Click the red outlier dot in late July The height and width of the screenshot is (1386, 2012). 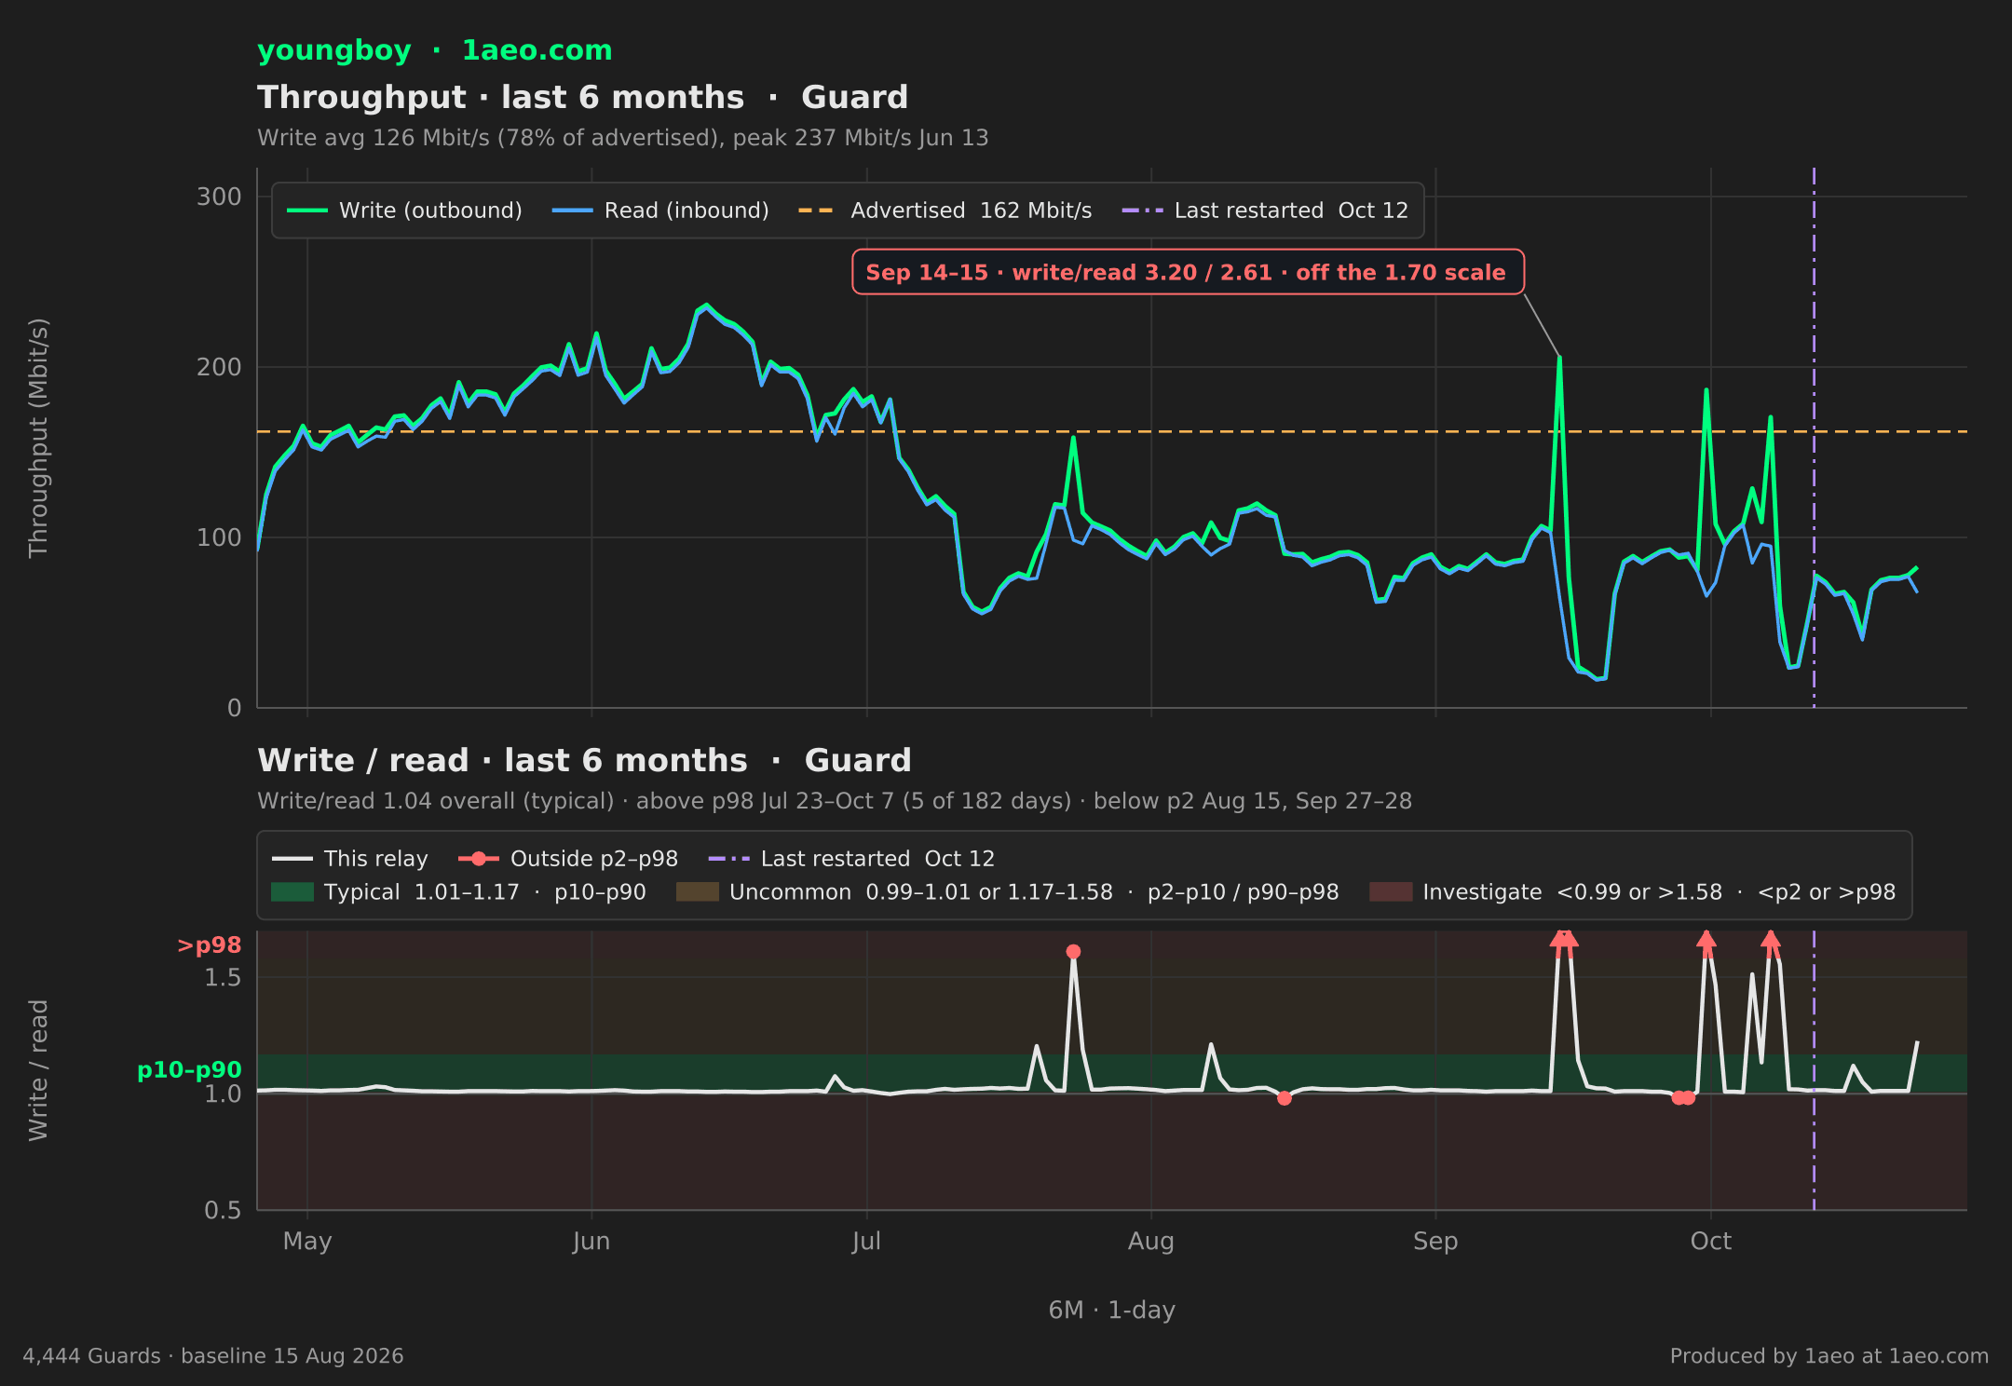[x=1073, y=952]
